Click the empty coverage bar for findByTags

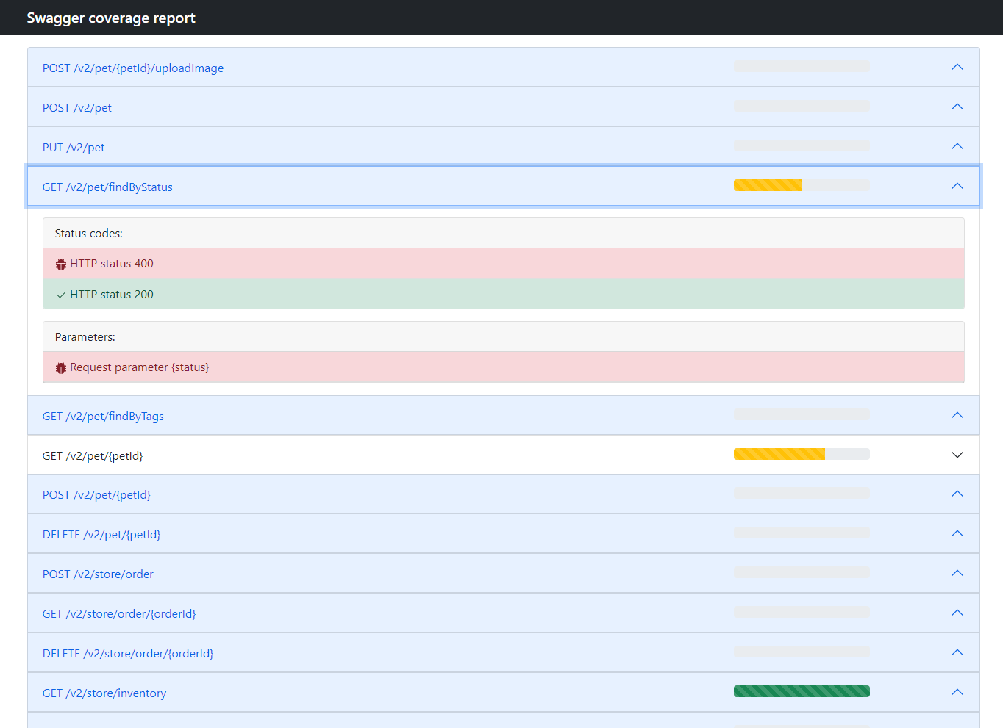(802, 414)
